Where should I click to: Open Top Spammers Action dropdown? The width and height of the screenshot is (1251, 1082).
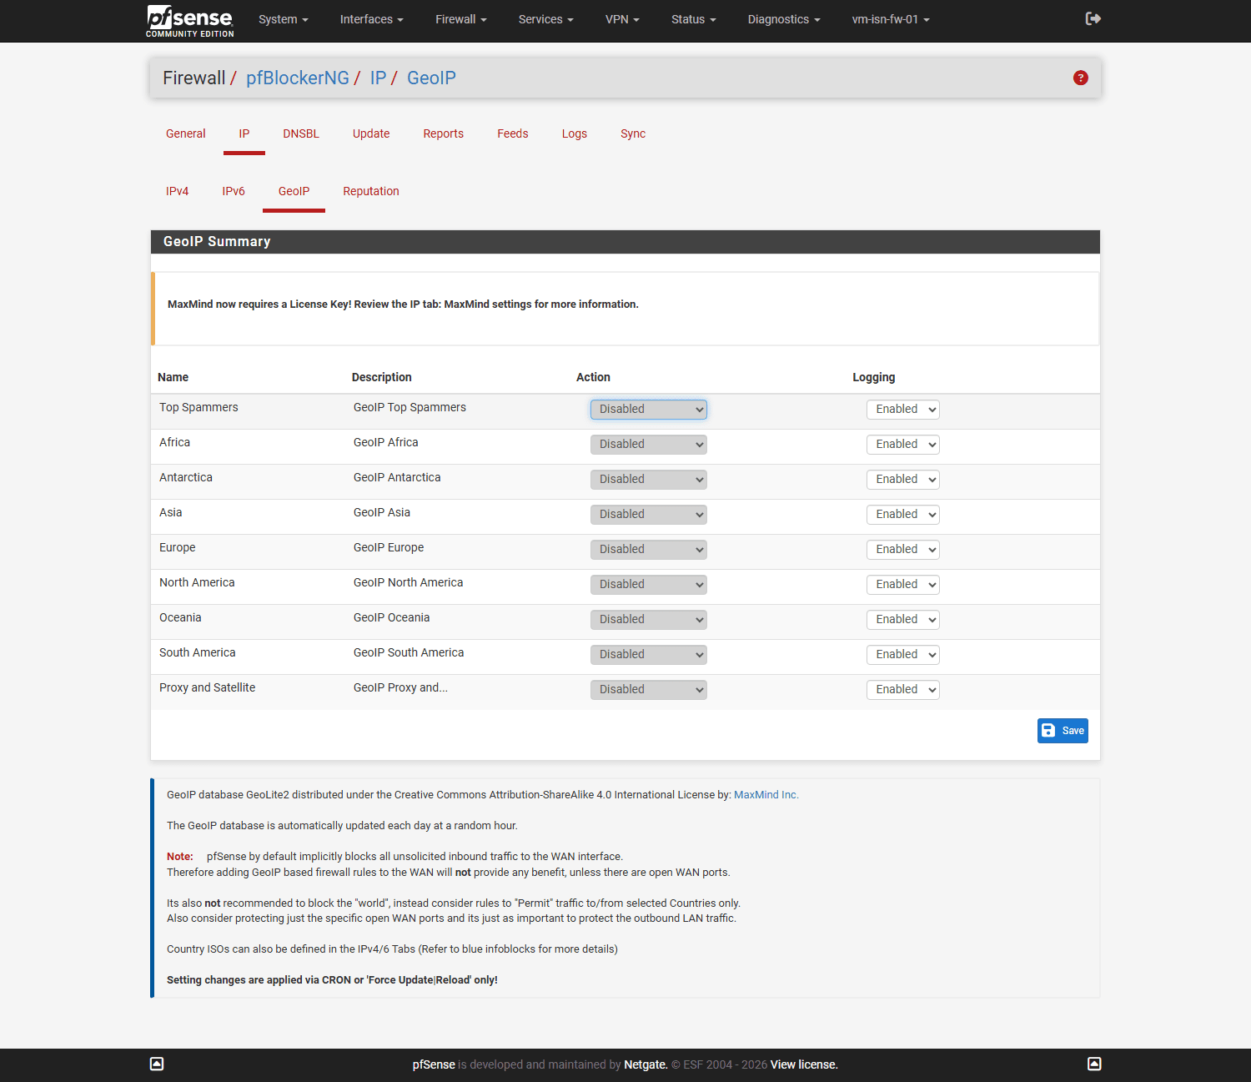pyautogui.click(x=649, y=410)
